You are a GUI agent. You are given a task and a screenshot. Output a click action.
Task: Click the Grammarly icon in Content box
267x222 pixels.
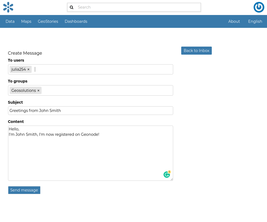coord(167,175)
